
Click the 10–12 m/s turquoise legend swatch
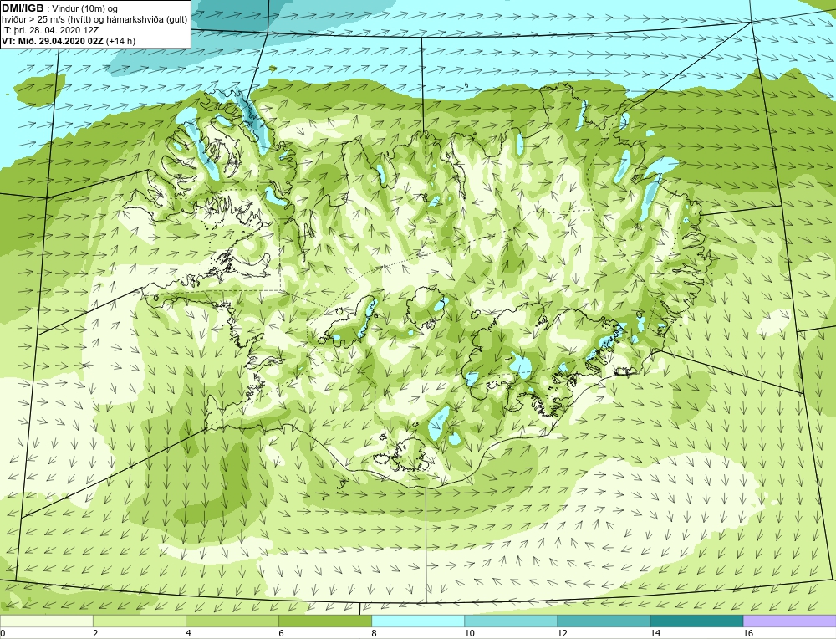[x=511, y=621]
